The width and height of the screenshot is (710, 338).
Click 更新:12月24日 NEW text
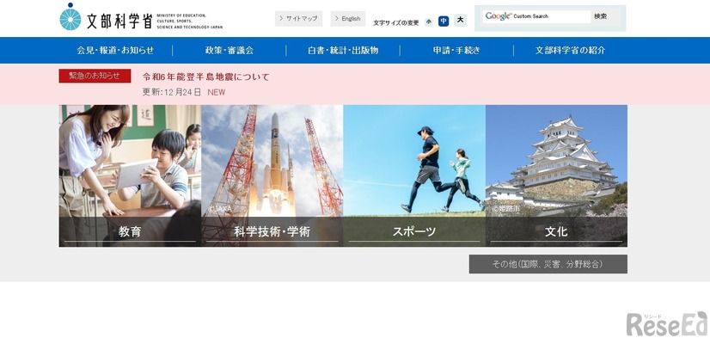click(183, 92)
